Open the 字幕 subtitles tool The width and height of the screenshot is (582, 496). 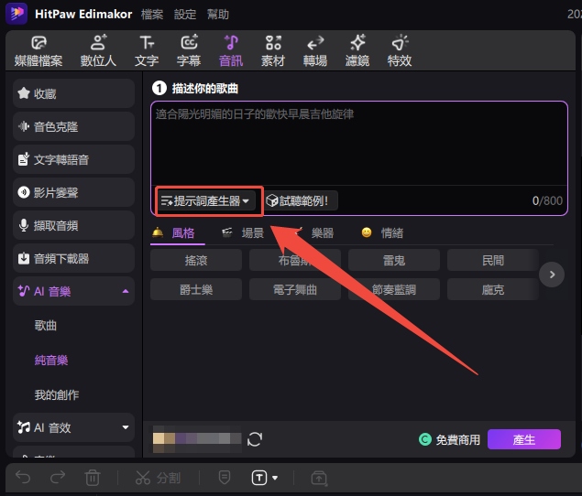coord(189,51)
